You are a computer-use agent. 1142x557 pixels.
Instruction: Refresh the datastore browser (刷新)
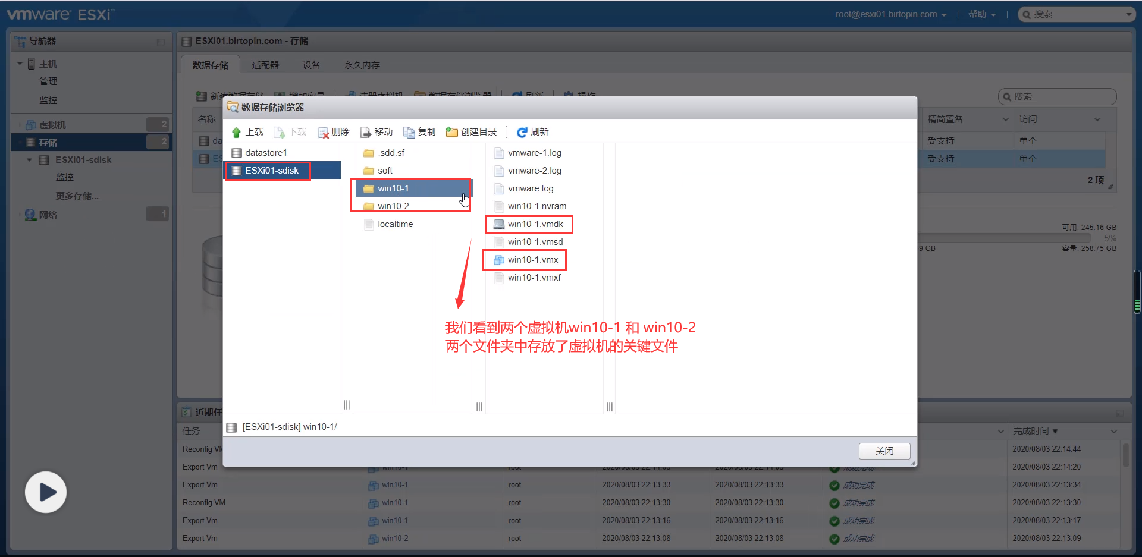click(533, 132)
